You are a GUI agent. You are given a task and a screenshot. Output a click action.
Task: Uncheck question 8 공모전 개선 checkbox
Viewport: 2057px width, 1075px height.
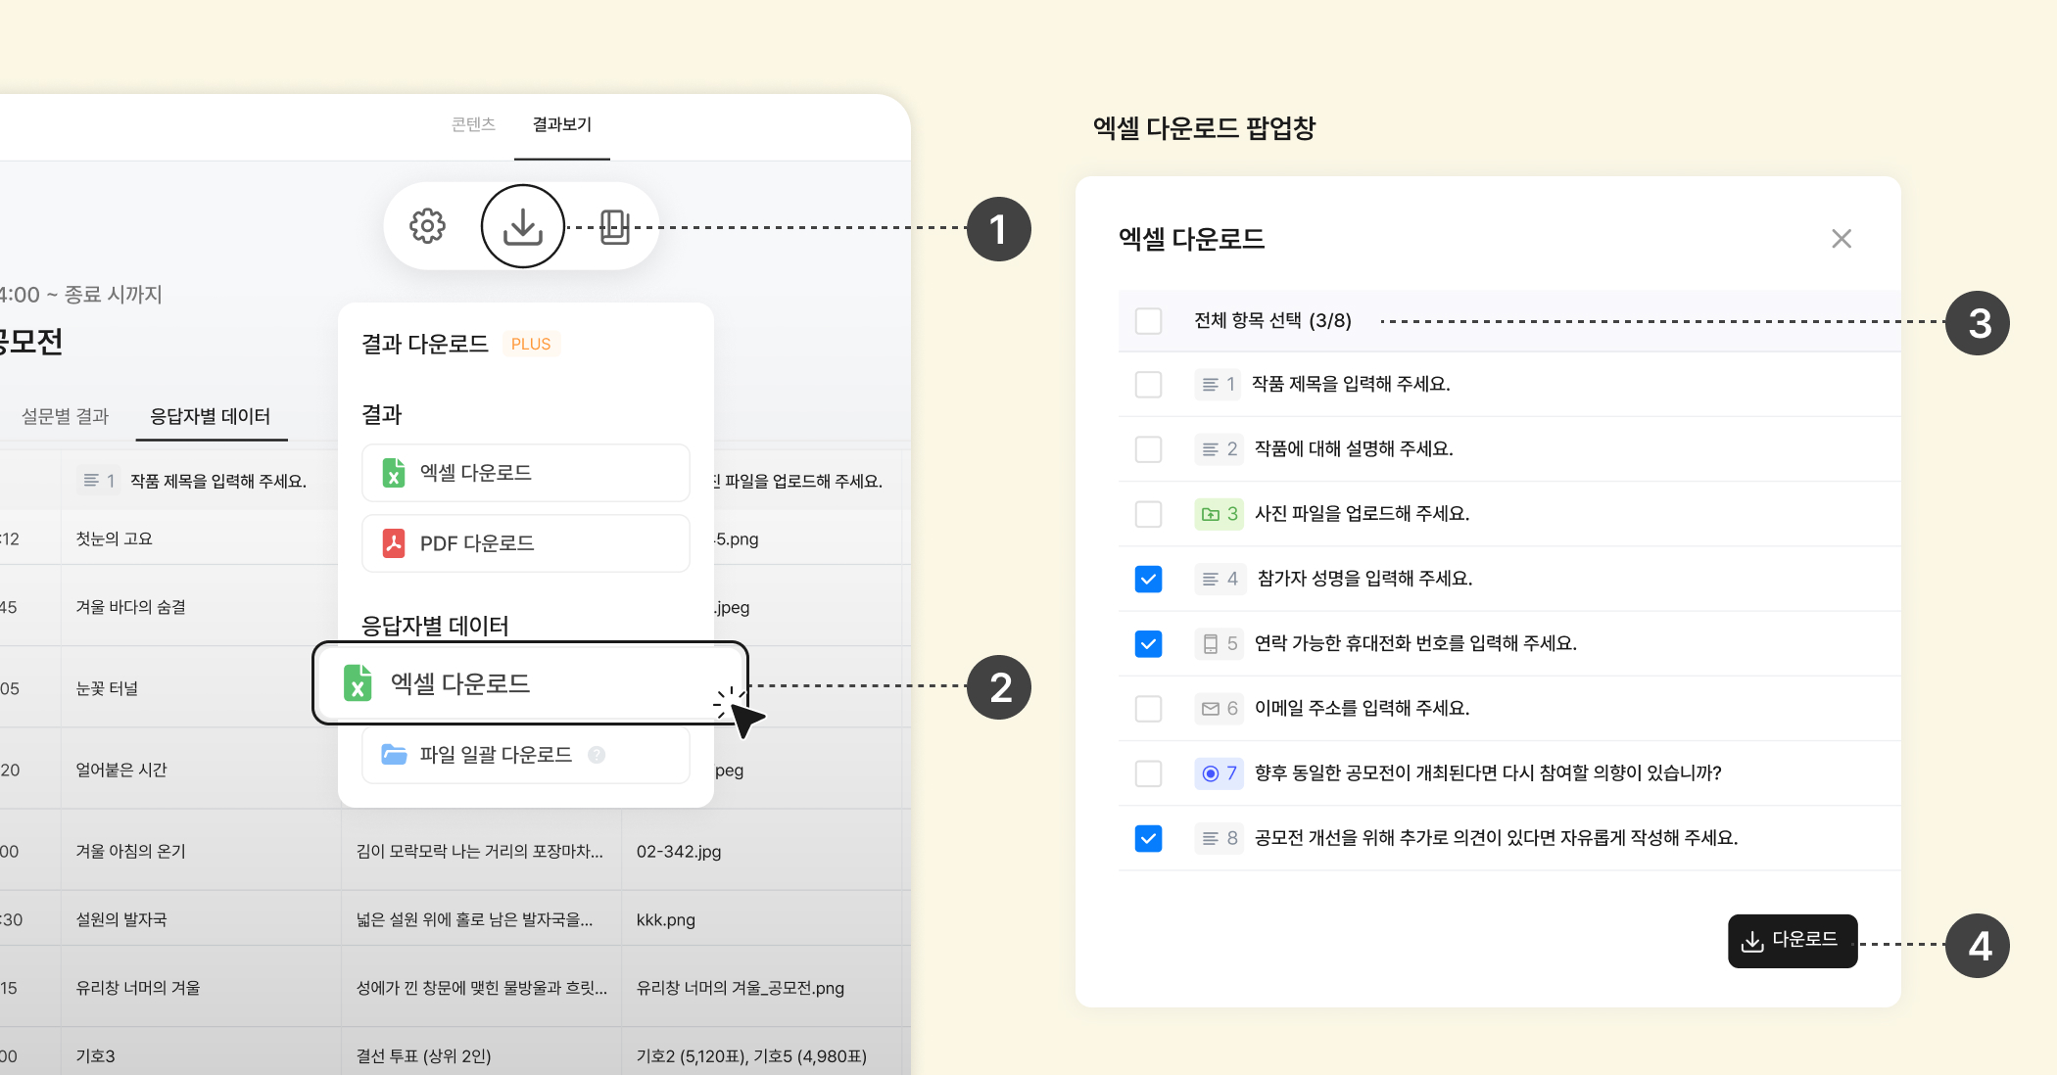(x=1148, y=838)
